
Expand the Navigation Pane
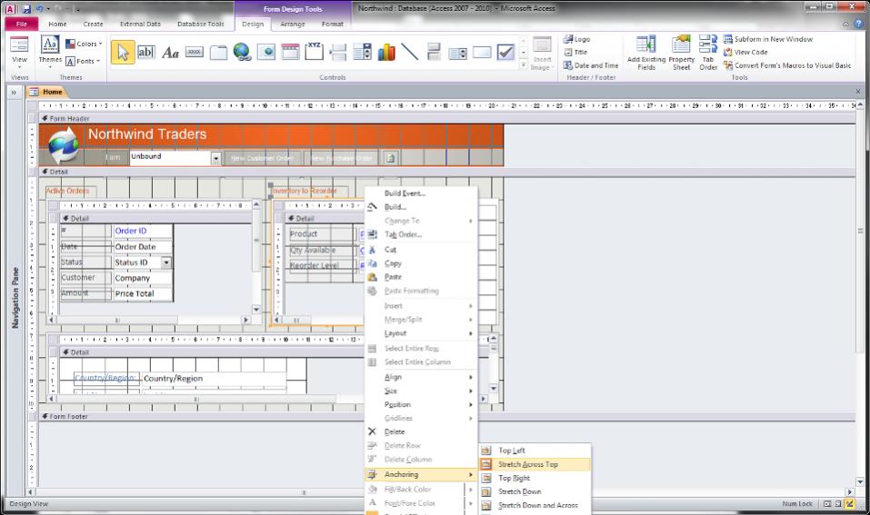(15, 92)
